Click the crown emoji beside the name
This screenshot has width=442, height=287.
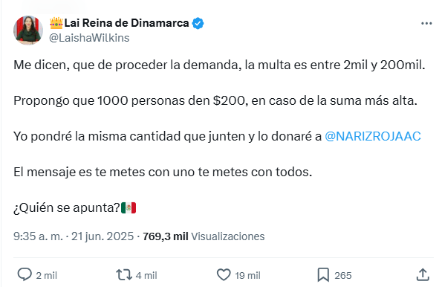pyautogui.click(x=56, y=23)
